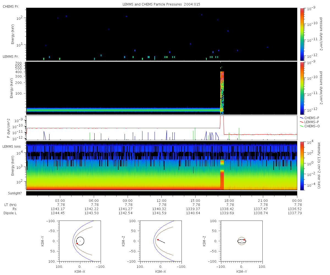Click the LEMMS Pr. panel label
Image resolution: width=330 pixels, height=275 pixels.
11,56
